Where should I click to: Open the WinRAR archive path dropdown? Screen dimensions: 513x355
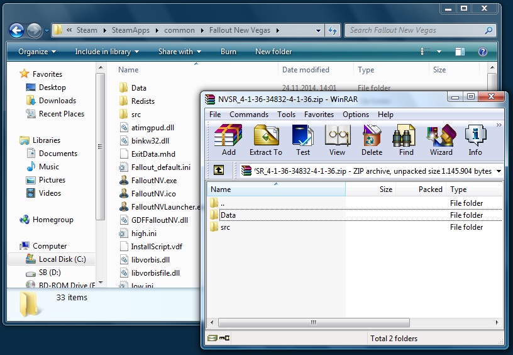coord(499,171)
